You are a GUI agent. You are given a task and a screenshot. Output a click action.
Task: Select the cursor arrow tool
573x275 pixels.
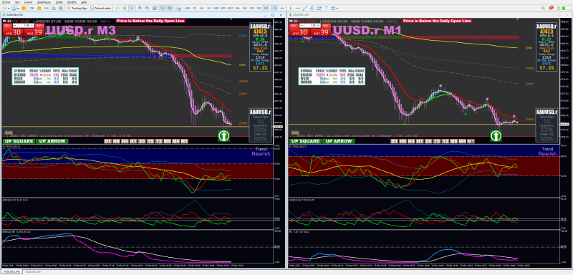(x=275, y=8)
